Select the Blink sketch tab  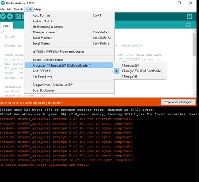tap(7, 26)
